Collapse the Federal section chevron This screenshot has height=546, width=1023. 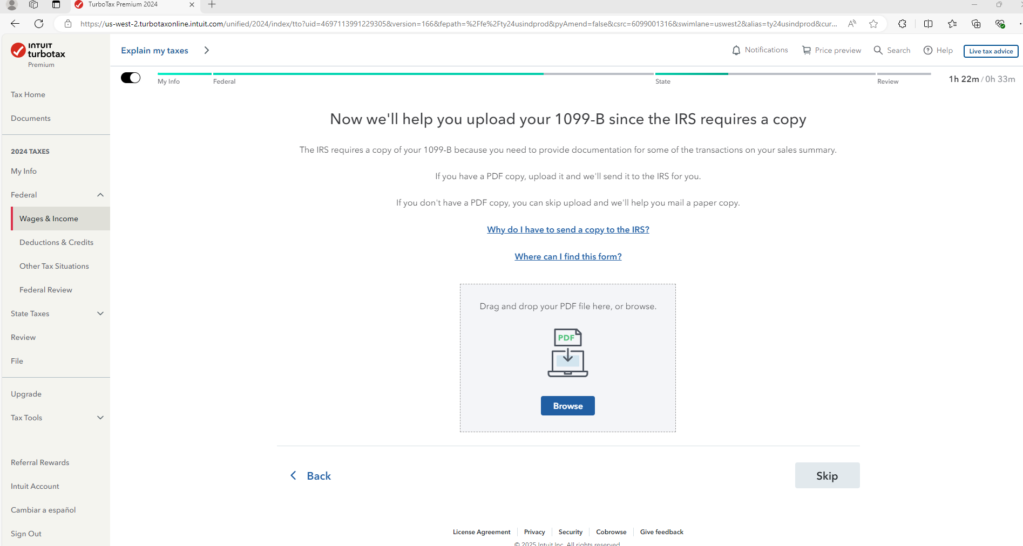click(100, 195)
